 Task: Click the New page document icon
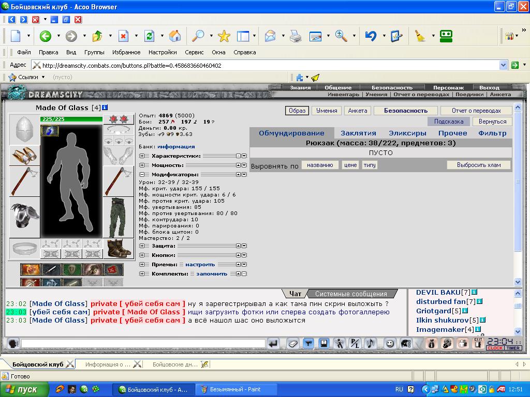click(x=16, y=36)
